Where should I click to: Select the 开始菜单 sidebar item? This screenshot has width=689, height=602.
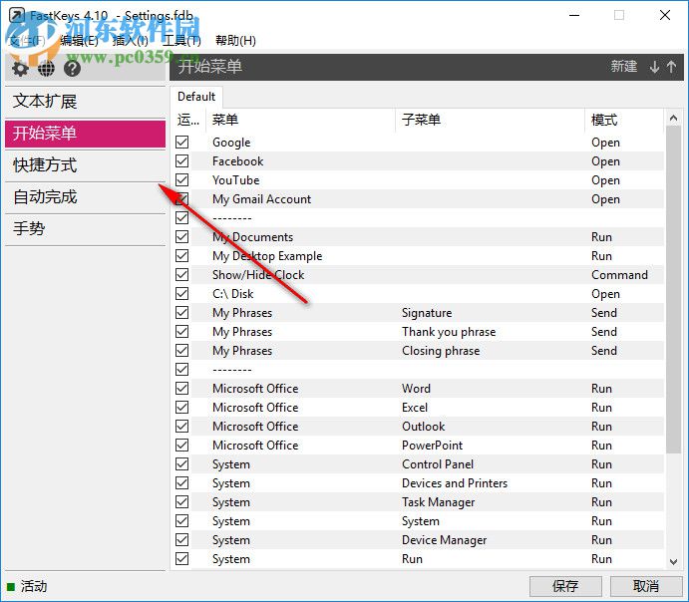coord(85,133)
